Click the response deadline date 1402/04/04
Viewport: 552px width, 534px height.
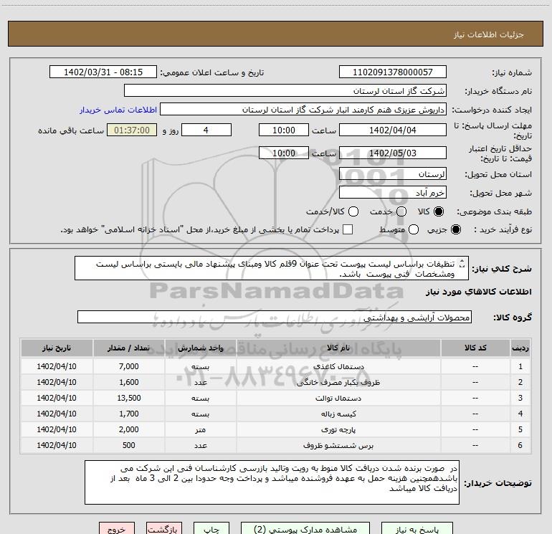pyautogui.click(x=393, y=130)
